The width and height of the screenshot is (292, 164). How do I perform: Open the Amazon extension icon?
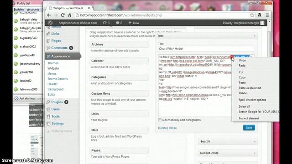click(x=260, y=15)
